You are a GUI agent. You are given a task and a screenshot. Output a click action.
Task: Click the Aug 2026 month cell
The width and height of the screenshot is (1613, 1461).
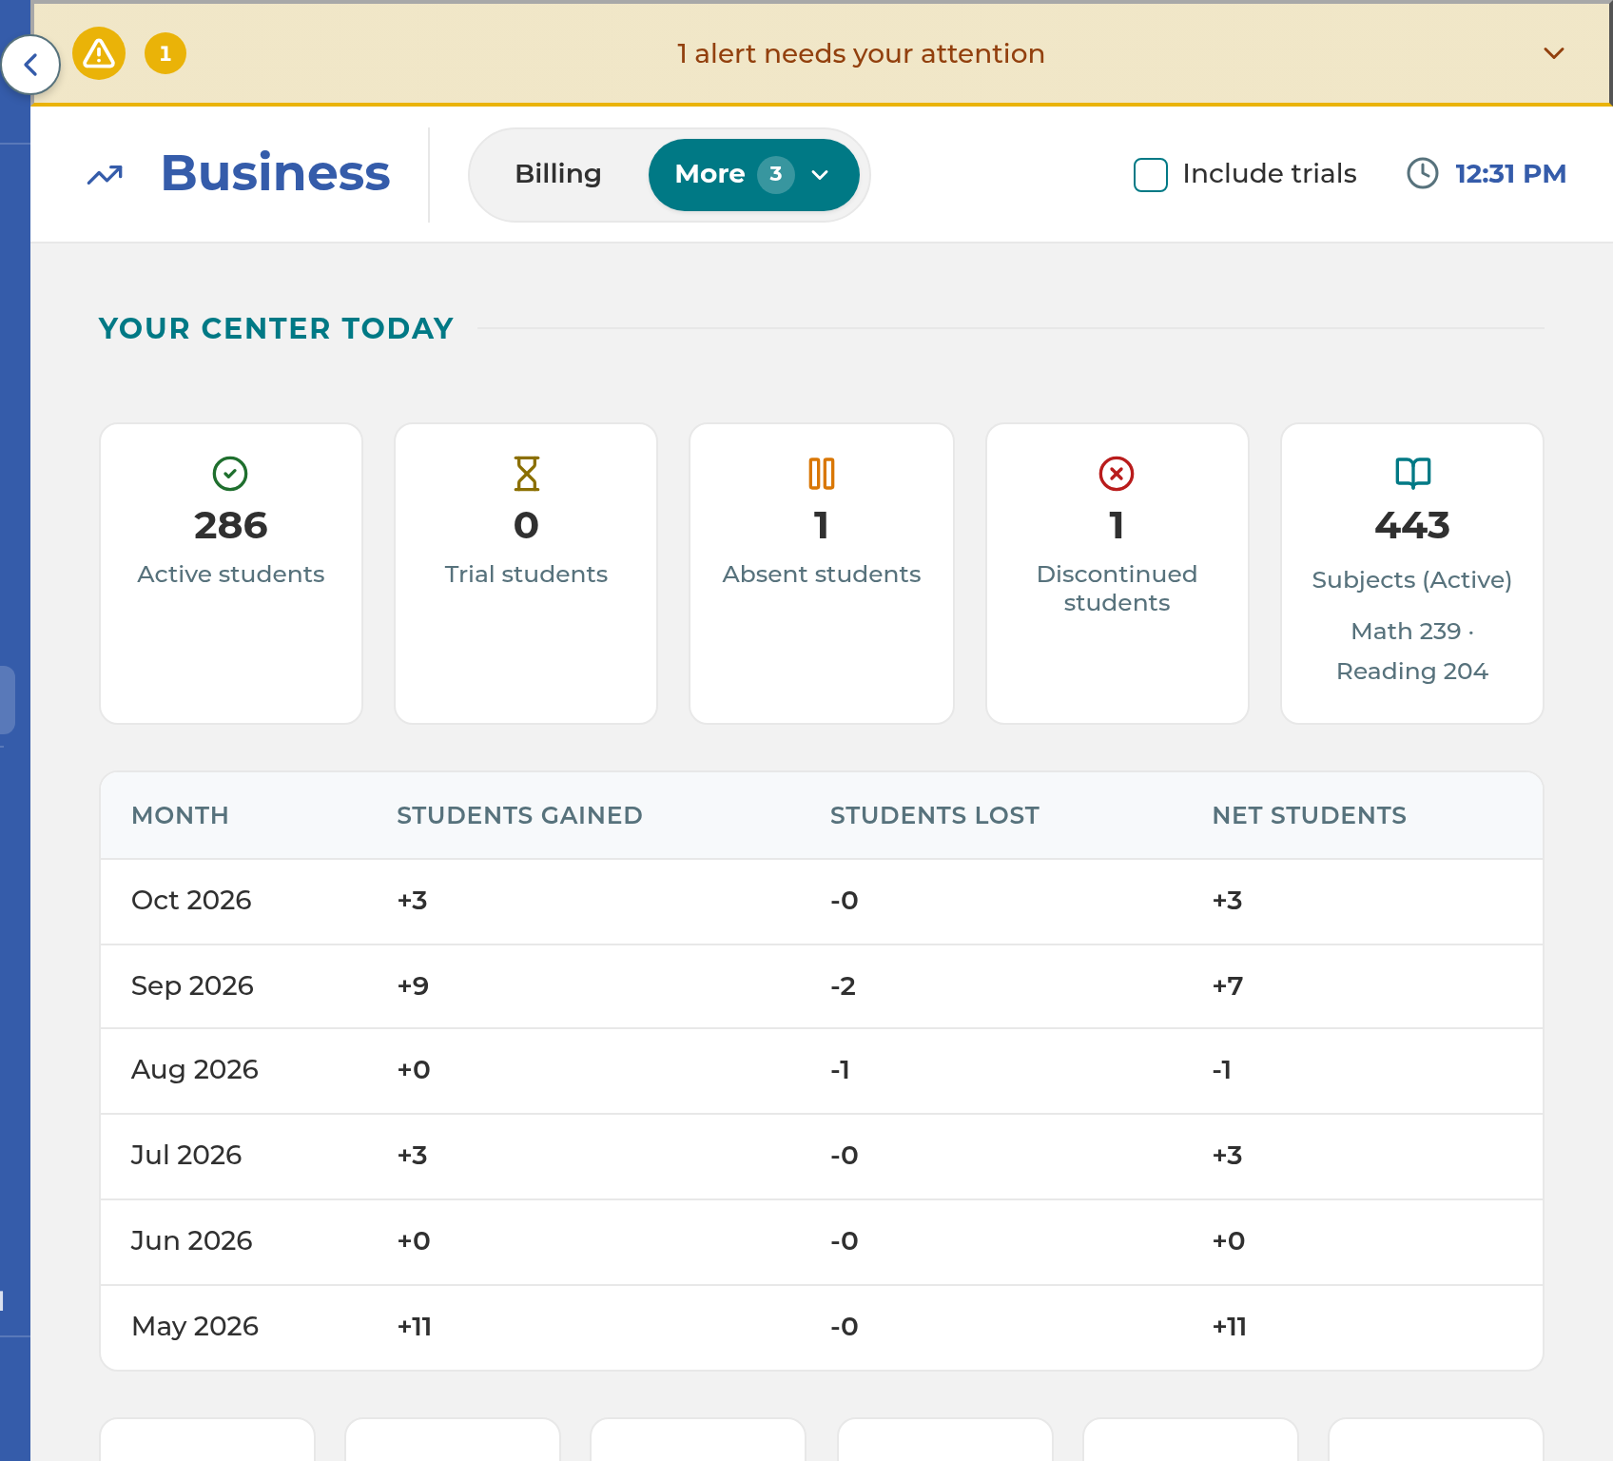(195, 1070)
